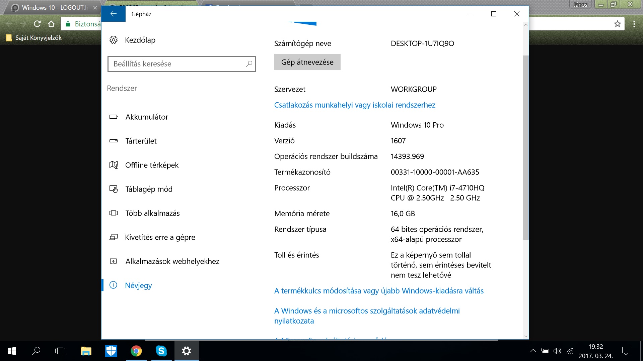Open the volume tray icon
This screenshot has width=643, height=361.
pos(557,351)
